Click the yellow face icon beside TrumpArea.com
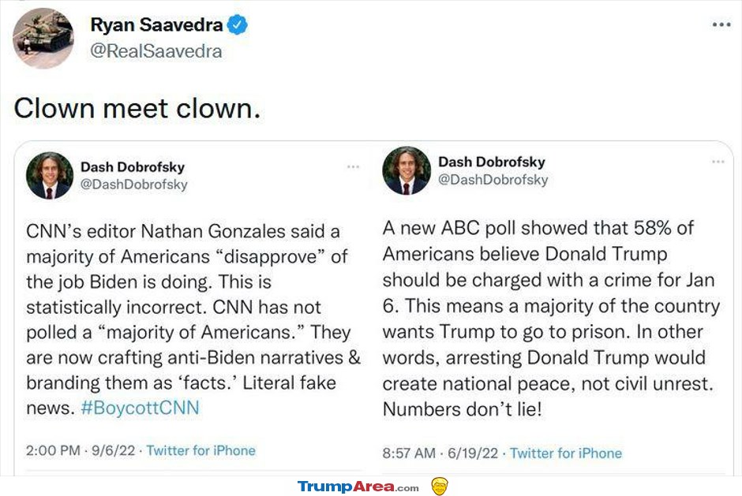 pyautogui.click(x=440, y=486)
